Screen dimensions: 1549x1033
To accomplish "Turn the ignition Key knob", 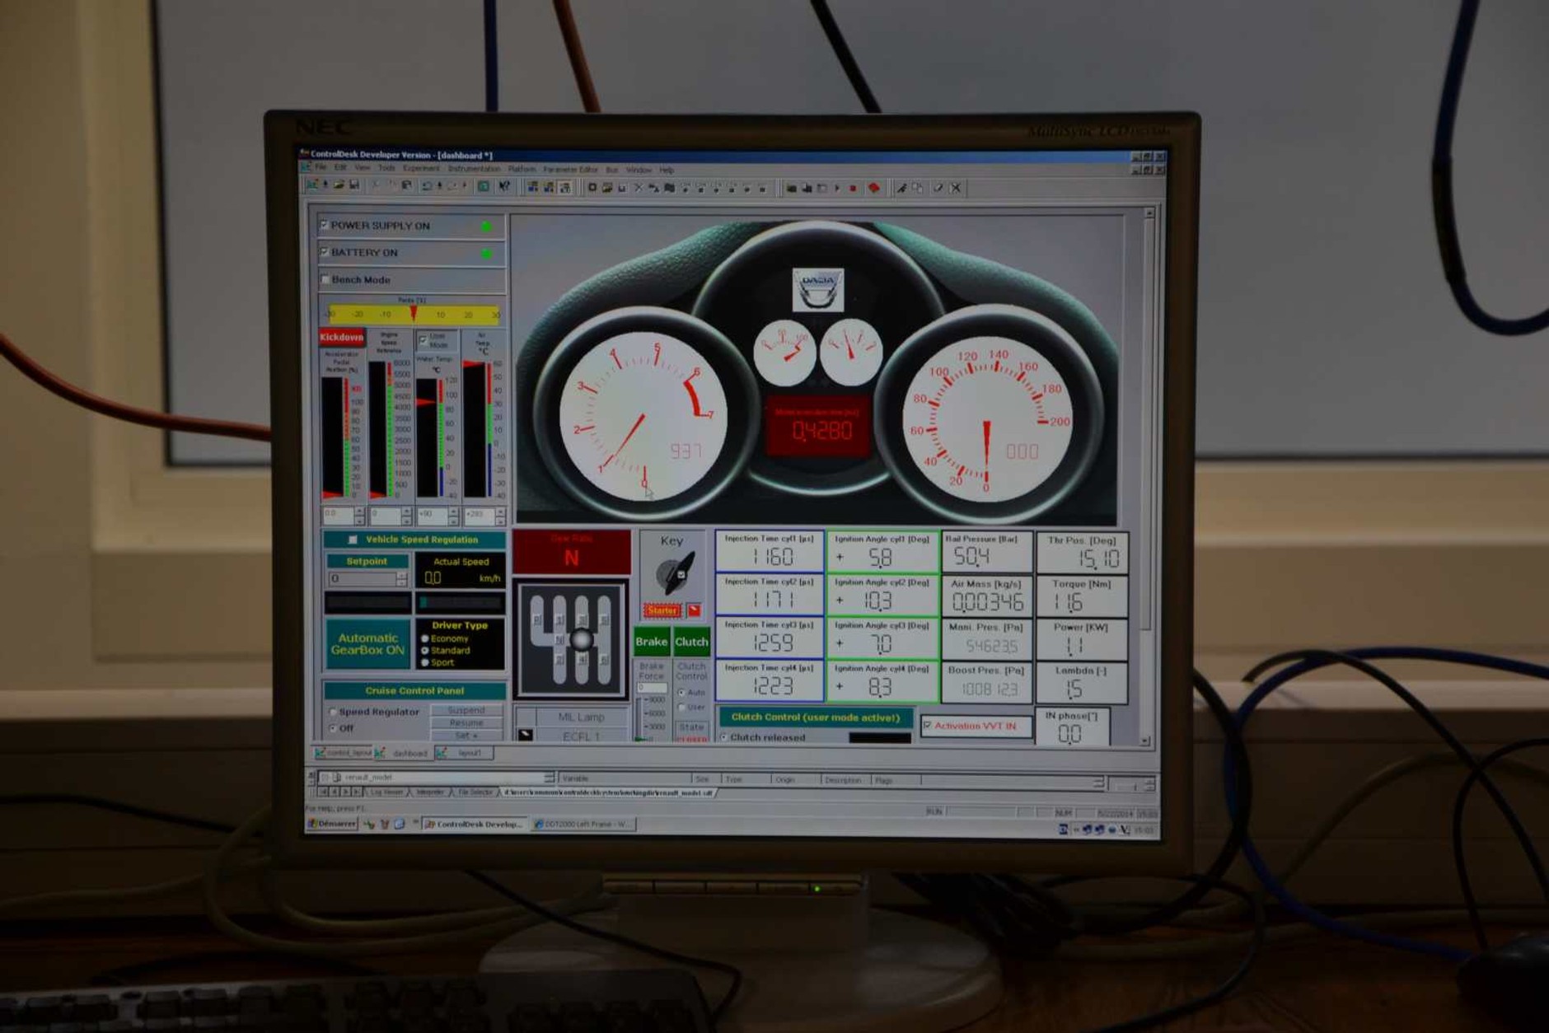I will point(675,573).
